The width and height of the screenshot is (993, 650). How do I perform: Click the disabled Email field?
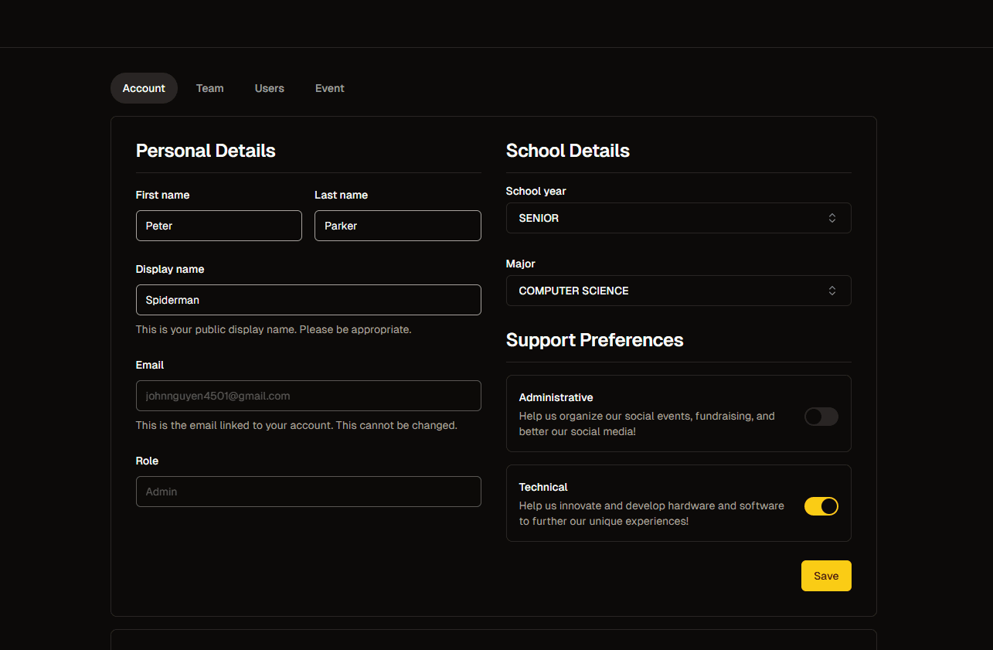(x=308, y=396)
